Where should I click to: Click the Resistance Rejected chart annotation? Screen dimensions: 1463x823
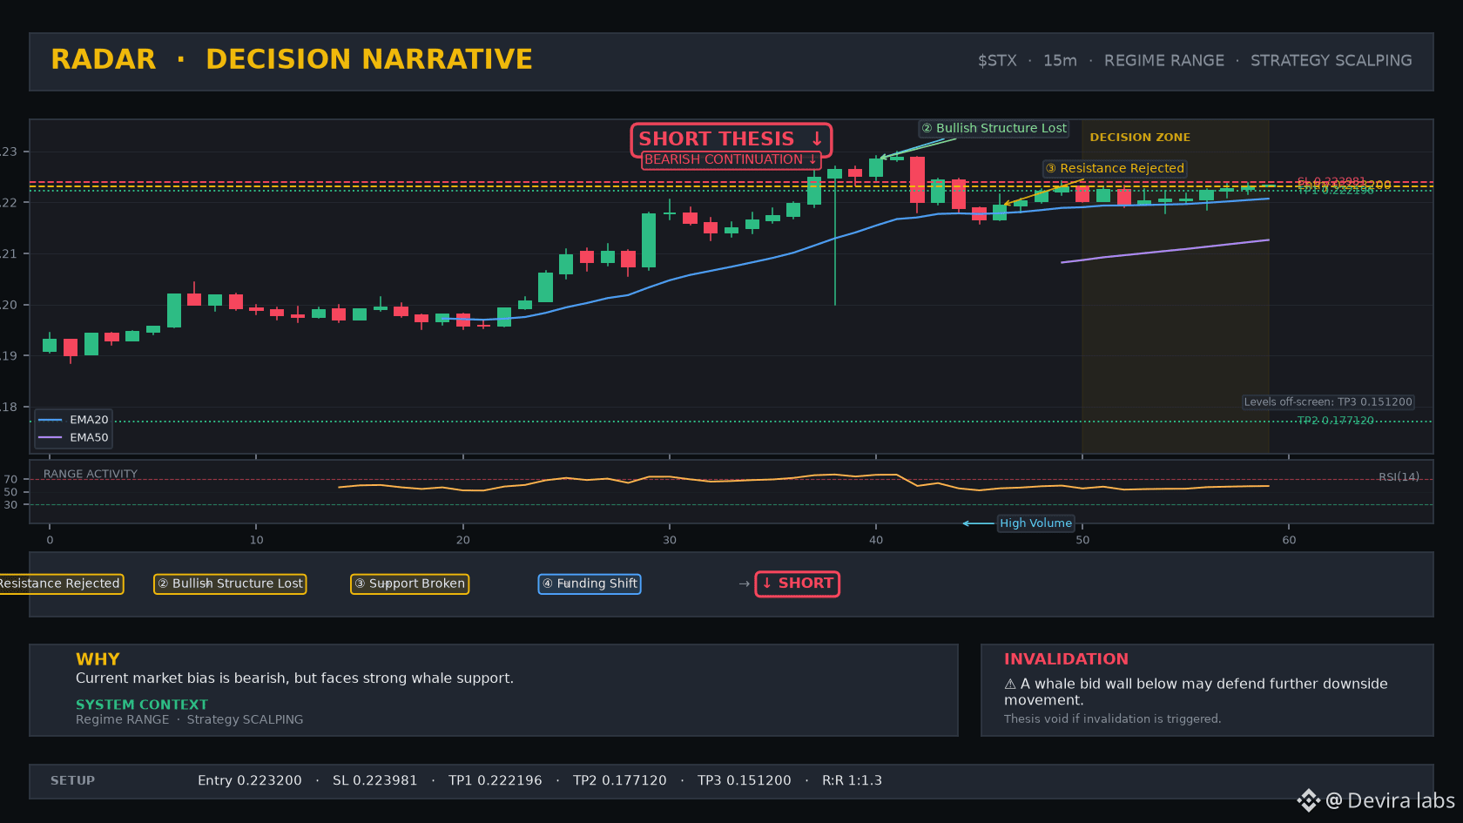[x=1116, y=168]
